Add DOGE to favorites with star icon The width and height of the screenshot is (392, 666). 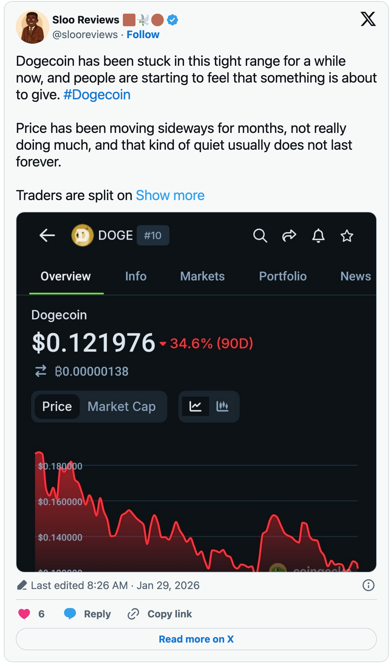click(x=347, y=235)
